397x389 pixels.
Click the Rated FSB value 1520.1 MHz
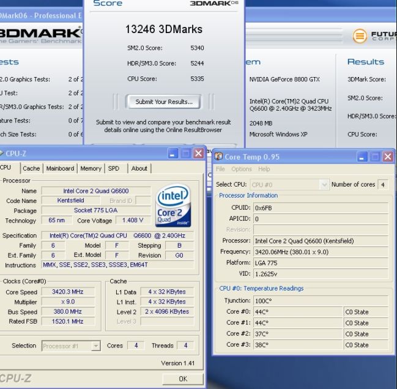(x=68, y=322)
